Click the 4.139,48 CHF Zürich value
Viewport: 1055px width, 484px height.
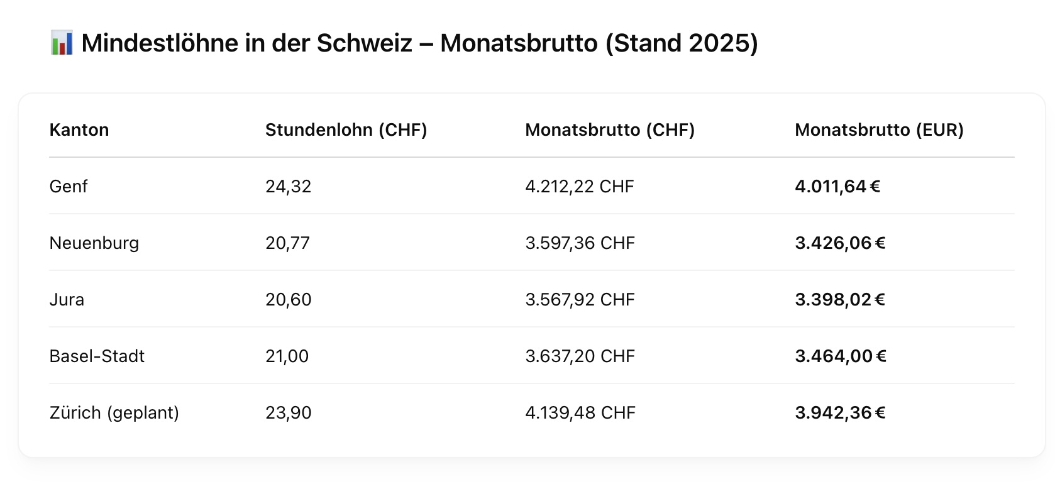click(x=580, y=413)
